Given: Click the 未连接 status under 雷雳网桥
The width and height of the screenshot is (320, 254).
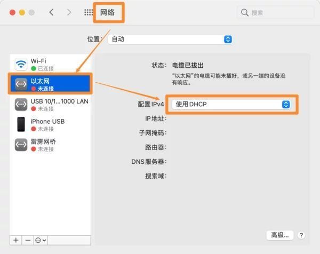Looking at the screenshot, I should tap(46, 149).
